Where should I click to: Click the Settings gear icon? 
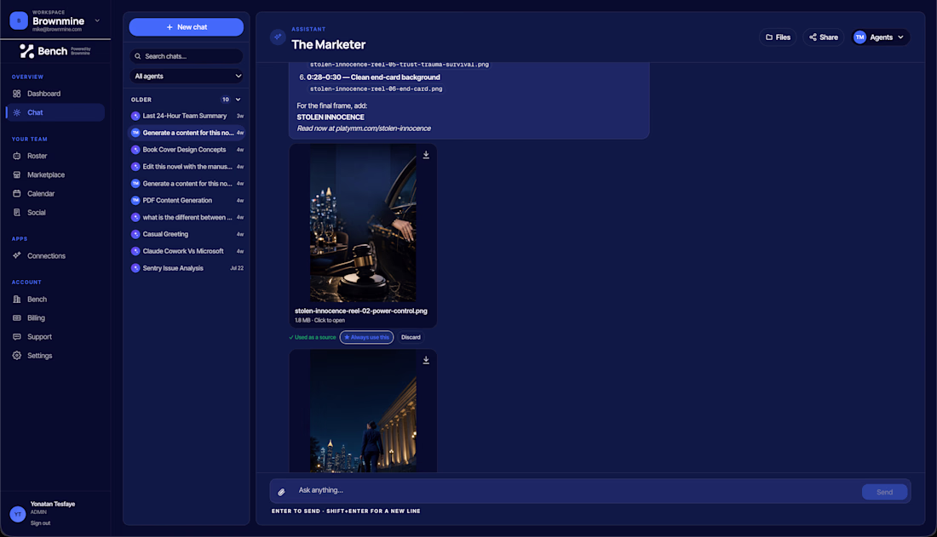(17, 356)
